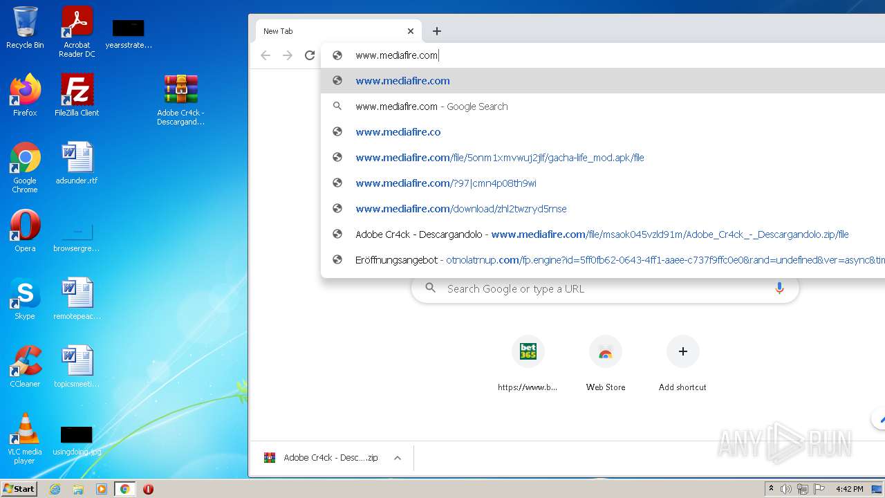Open Windows Explorer folder in taskbar
Viewport: 885px width, 498px height.
pos(78,489)
